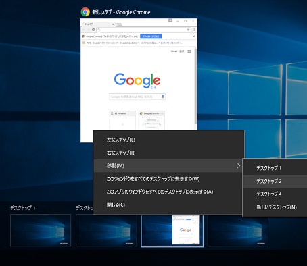Click the Google Chrome most-visited tile
Viewport: 307px width, 266px height.
tap(151, 120)
